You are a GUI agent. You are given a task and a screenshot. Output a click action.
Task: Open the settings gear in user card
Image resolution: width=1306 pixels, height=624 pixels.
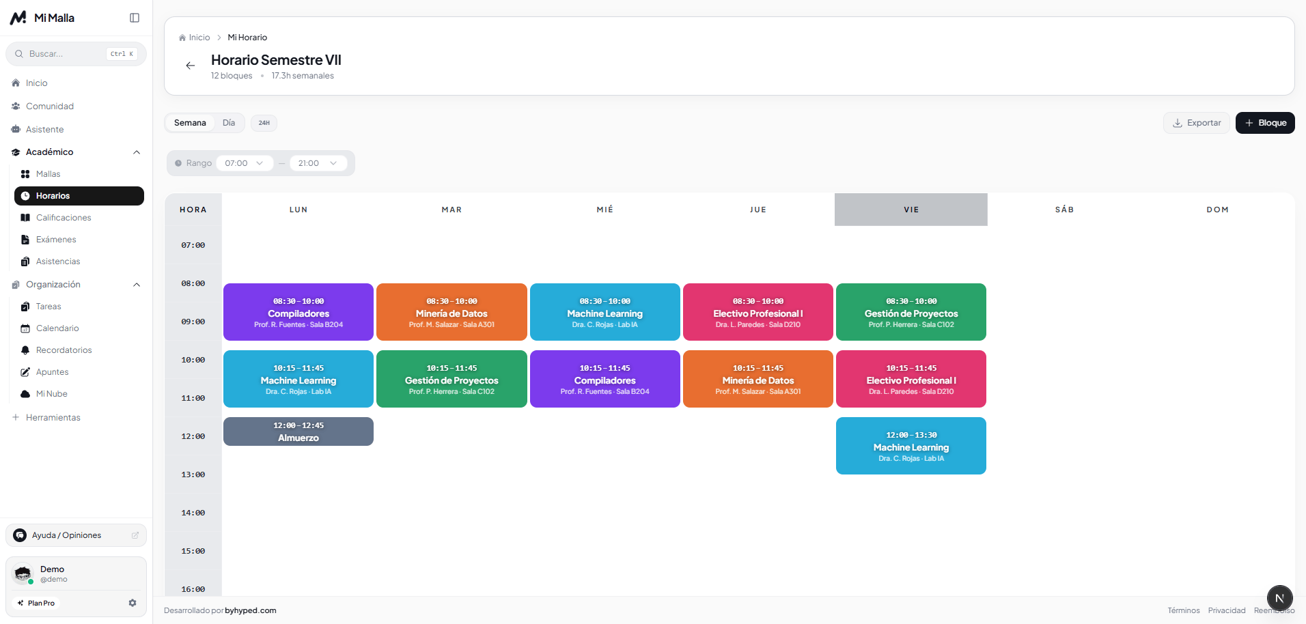pyautogui.click(x=133, y=603)
